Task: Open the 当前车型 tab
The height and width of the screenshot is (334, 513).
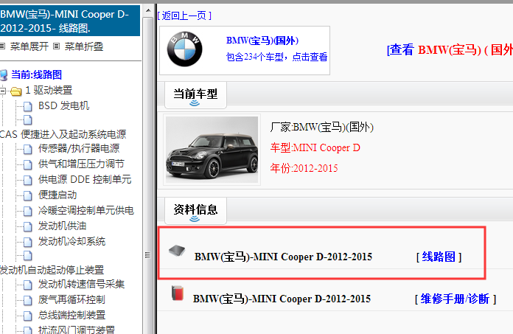Action: coord(195,95)
